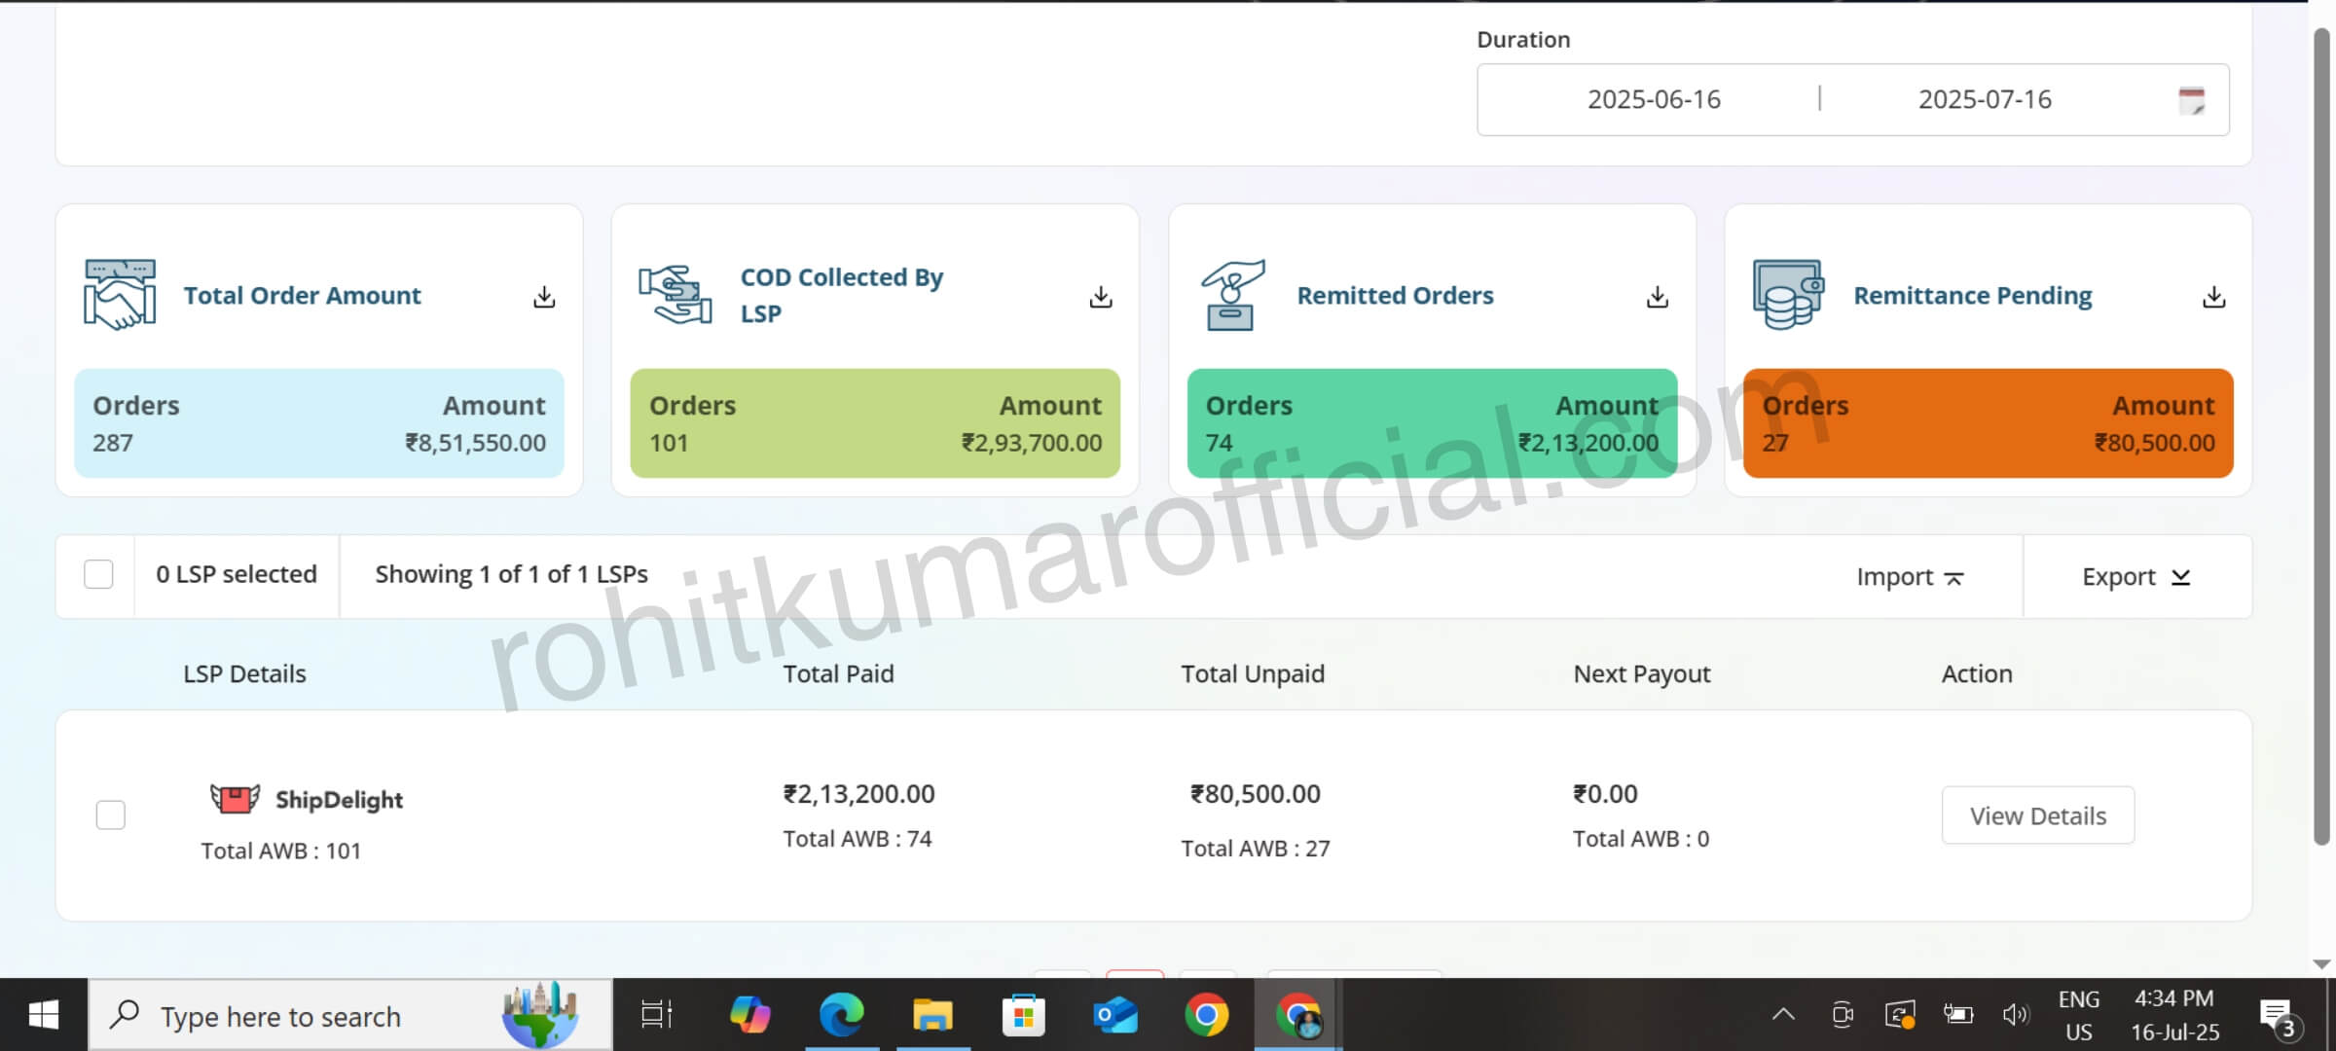The image size is (2336, 1051).
Task: Open File Explorer from the taskbar
Action: pyautogui.click(x=932, y=1015)
